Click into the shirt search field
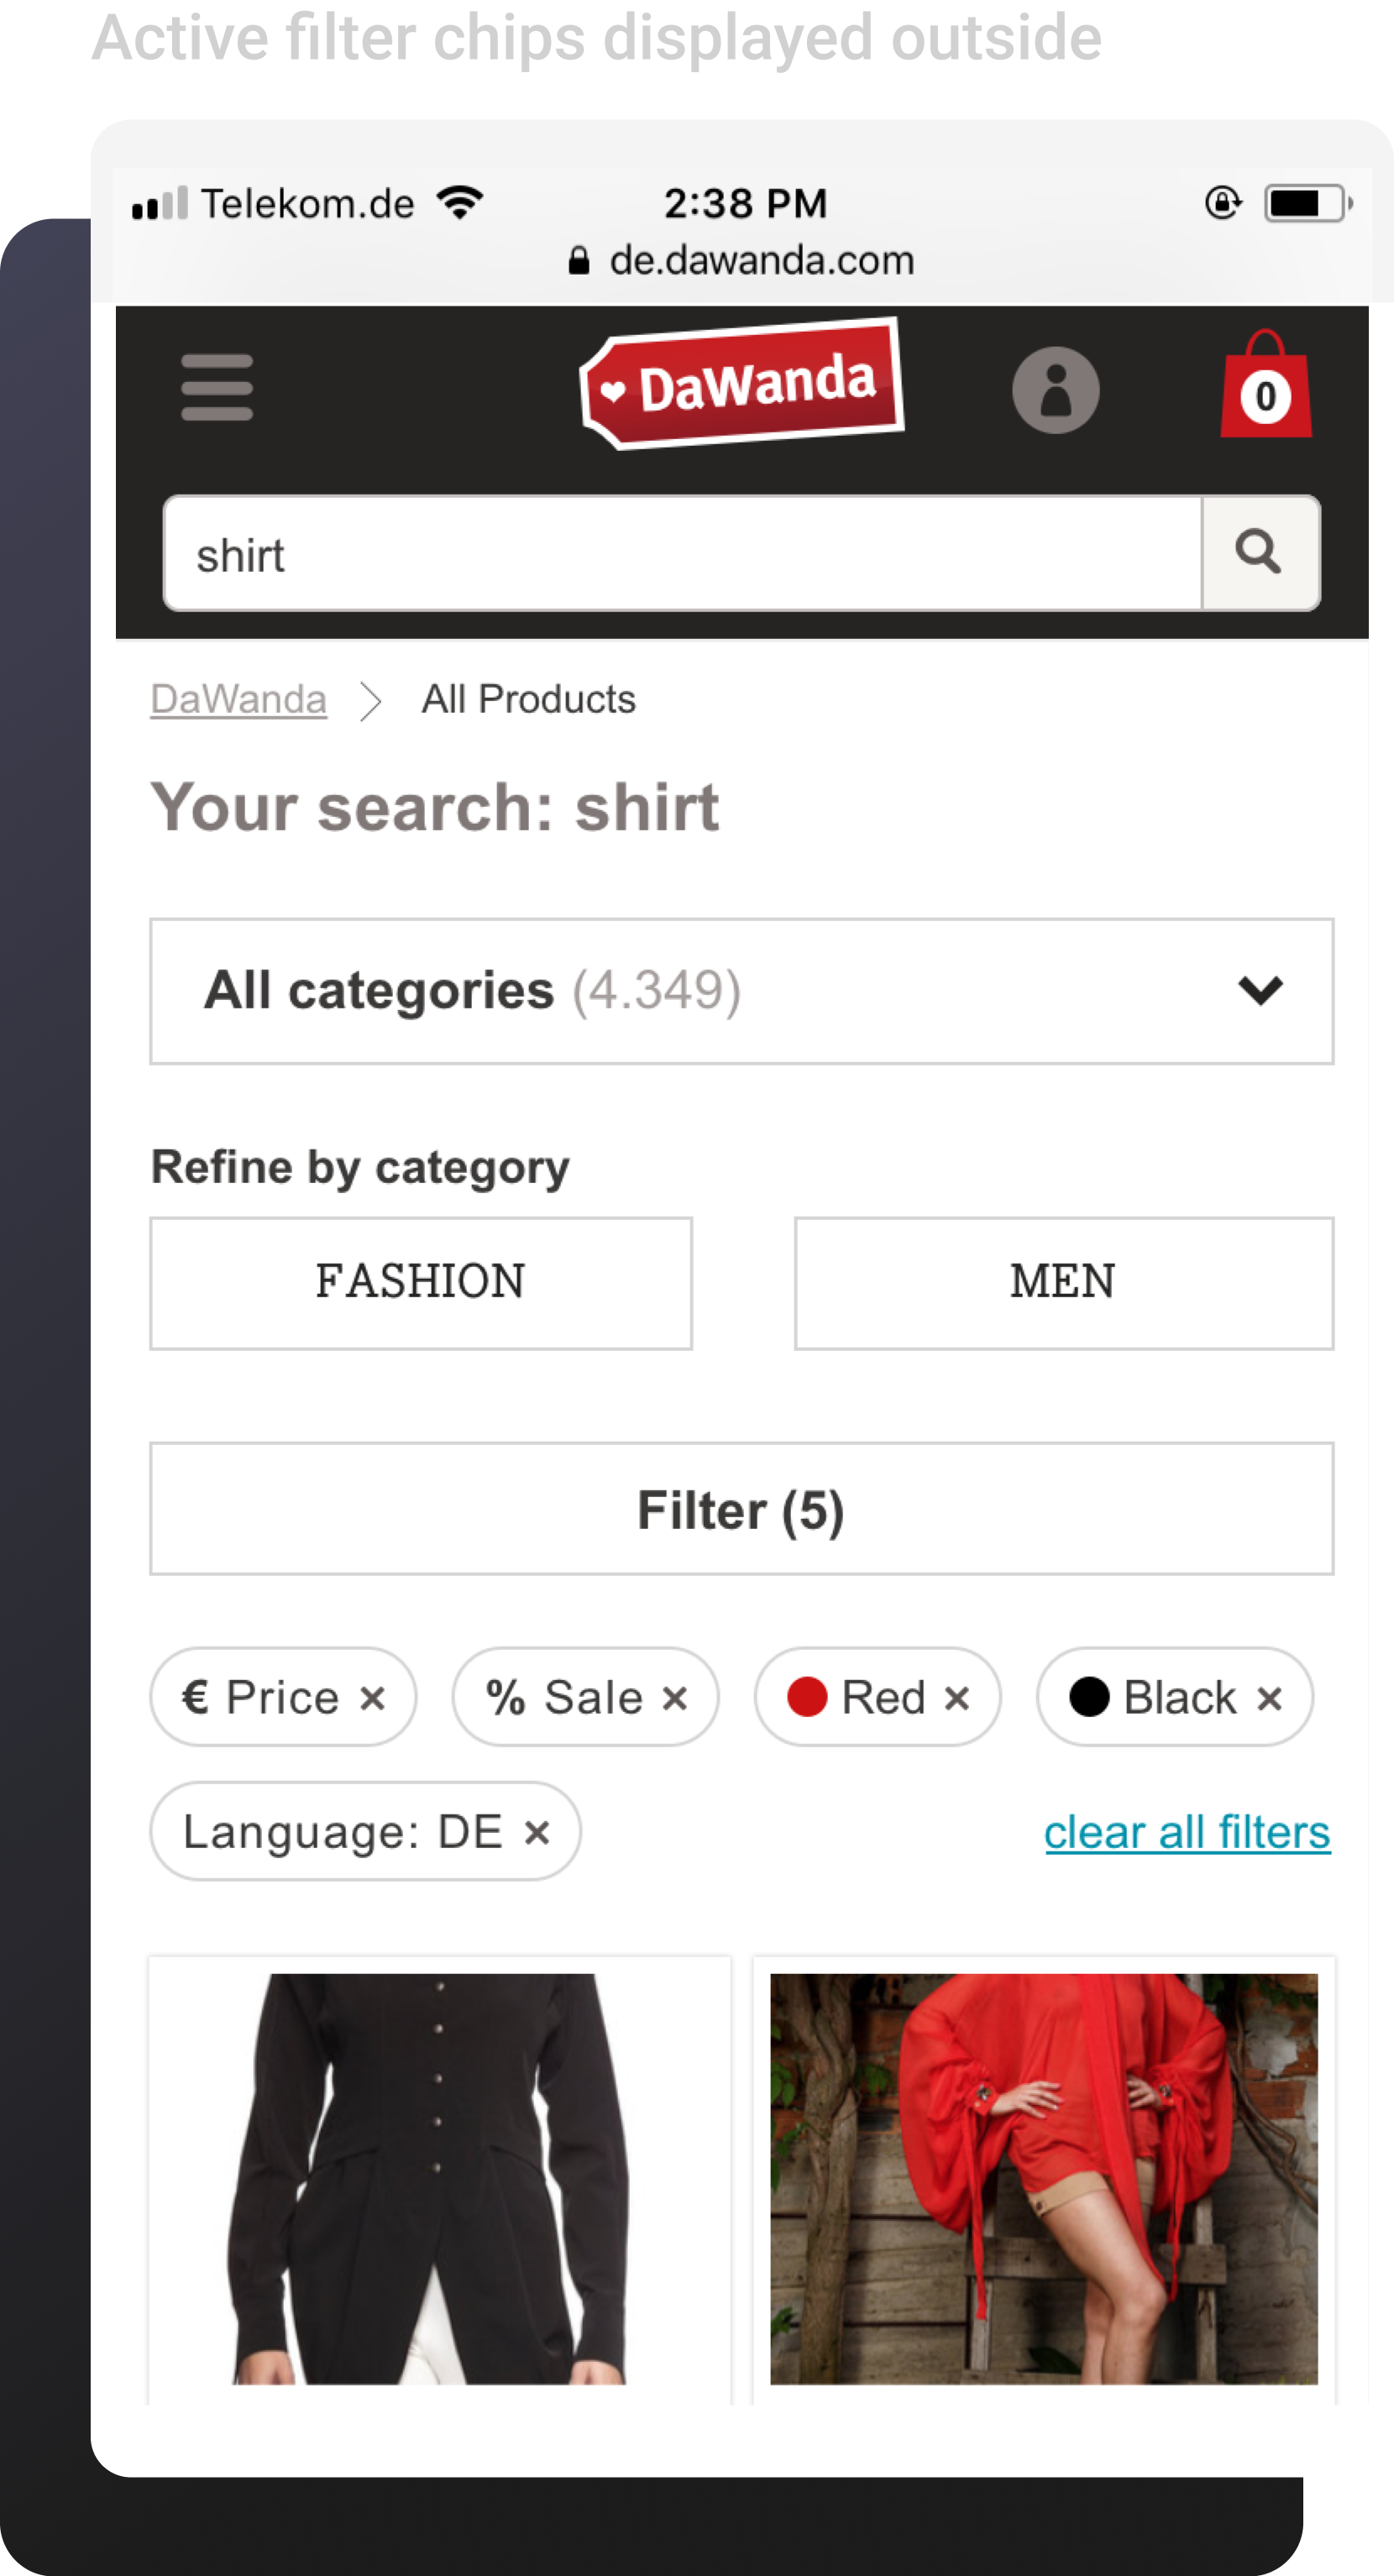The height and width of the screenshot is (2576, 1394). [x=683, y=552]
